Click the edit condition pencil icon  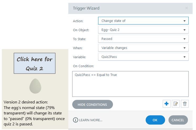tap(176, 104)
